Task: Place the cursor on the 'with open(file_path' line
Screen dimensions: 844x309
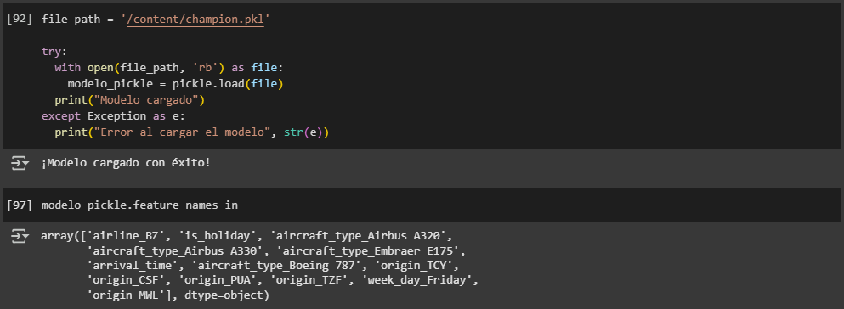Action: pyautogui.click(x=168, y=68)
